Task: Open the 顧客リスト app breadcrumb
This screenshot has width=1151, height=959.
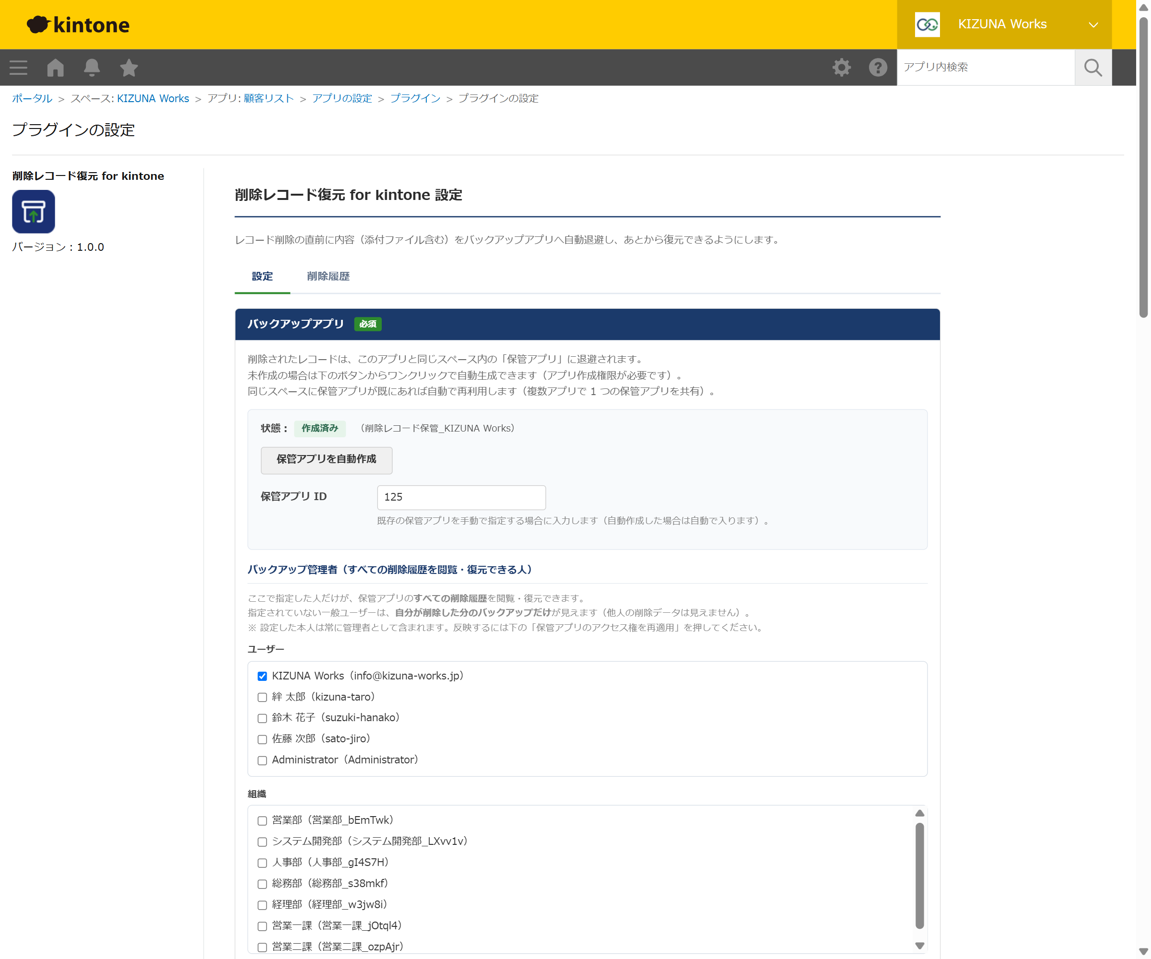Action: click(x=269, y=98)
